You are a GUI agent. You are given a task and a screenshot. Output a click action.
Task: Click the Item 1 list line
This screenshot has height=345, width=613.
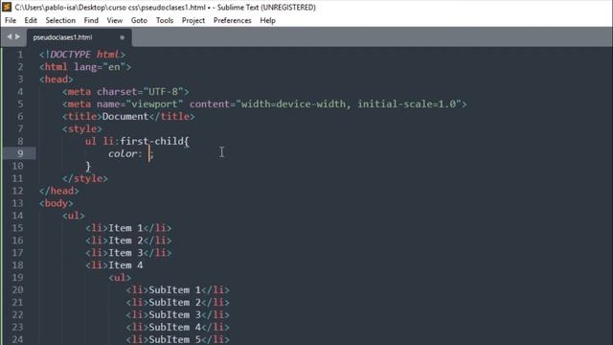128,228
